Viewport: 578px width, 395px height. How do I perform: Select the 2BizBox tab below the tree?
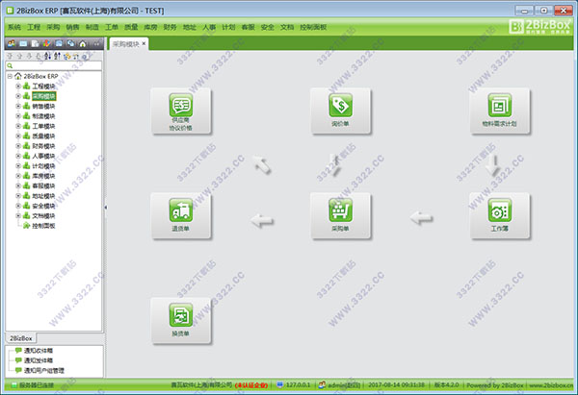coord(21,338)
